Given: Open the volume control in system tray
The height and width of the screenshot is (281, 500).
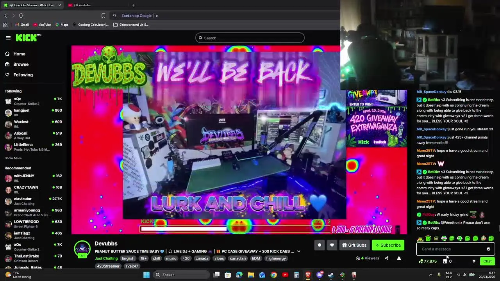Looking at the screenshot, I should coord(464,275).
